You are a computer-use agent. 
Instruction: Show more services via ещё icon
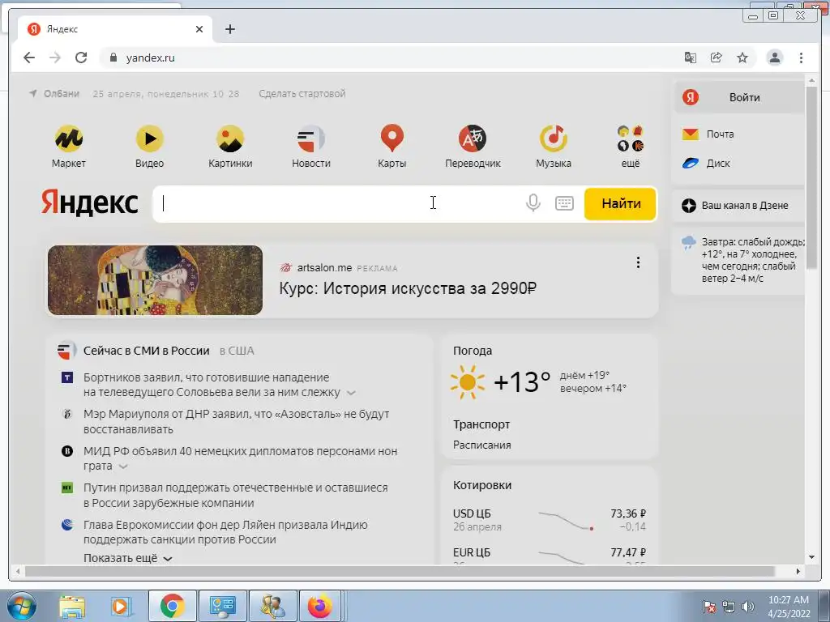pyautogui.click(x=630, y=138)
